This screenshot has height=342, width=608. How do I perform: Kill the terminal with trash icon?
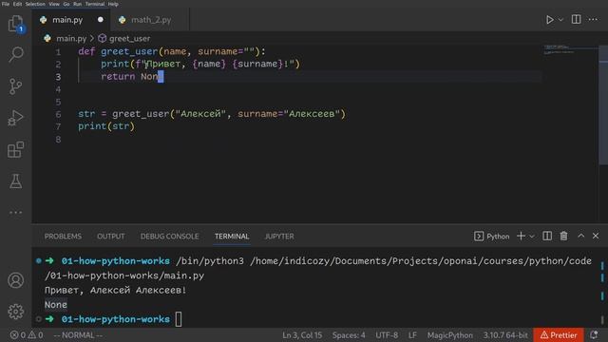(563, 237)
